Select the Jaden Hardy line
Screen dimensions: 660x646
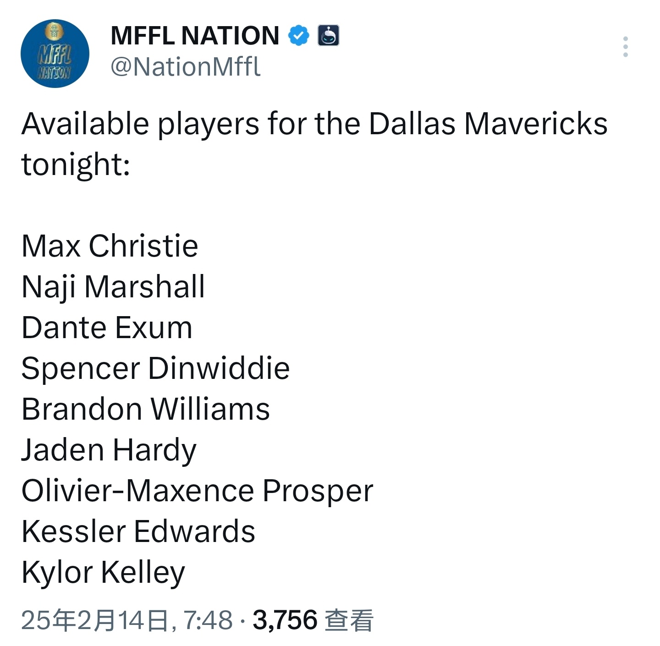click(x=109, y=450)
